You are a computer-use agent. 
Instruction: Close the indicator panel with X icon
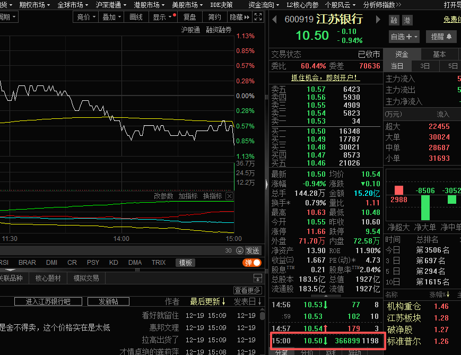pyautogui.click(x=230, y=196)
